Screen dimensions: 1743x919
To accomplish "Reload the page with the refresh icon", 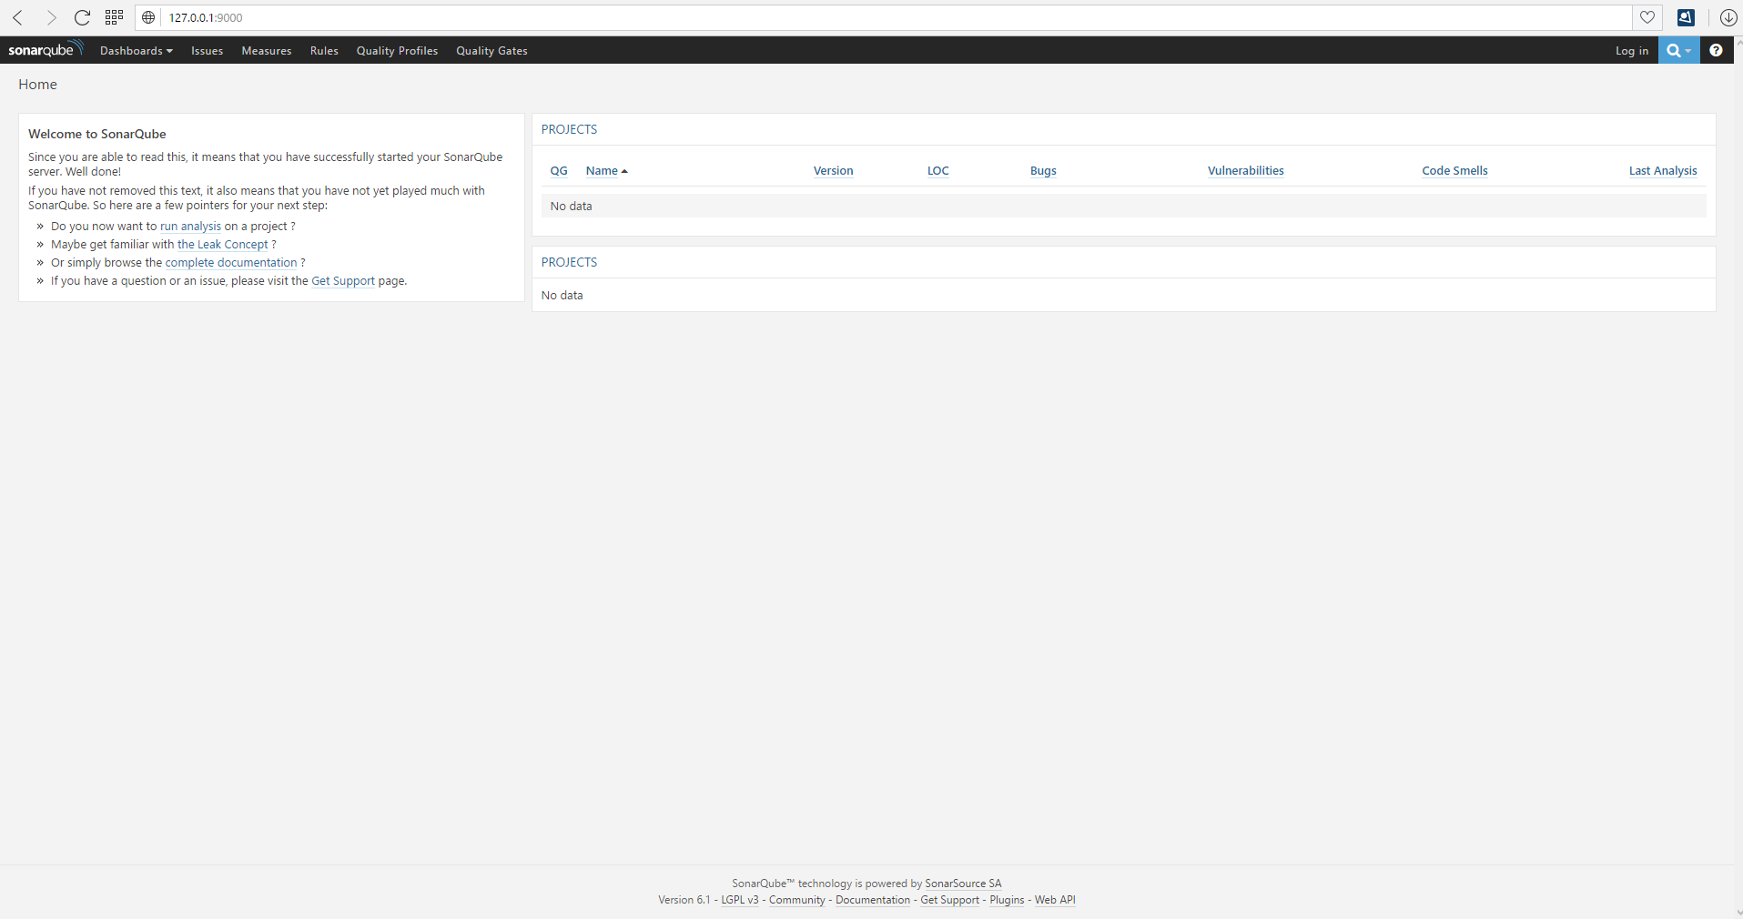I will point(82,17).
